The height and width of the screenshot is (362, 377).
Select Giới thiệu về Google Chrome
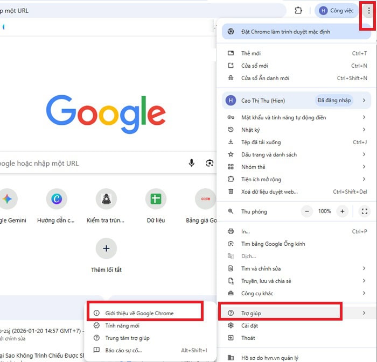151,313
